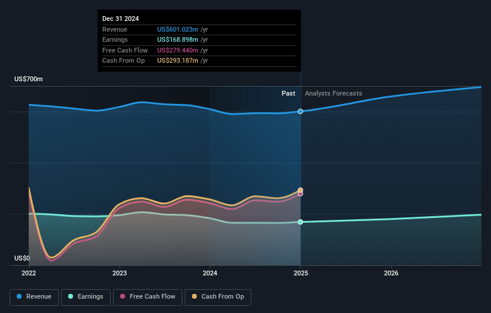The width and height of the screenshot is (491, 313).
Task: Toggle the Earnings legend button
Action: [86, 297]
